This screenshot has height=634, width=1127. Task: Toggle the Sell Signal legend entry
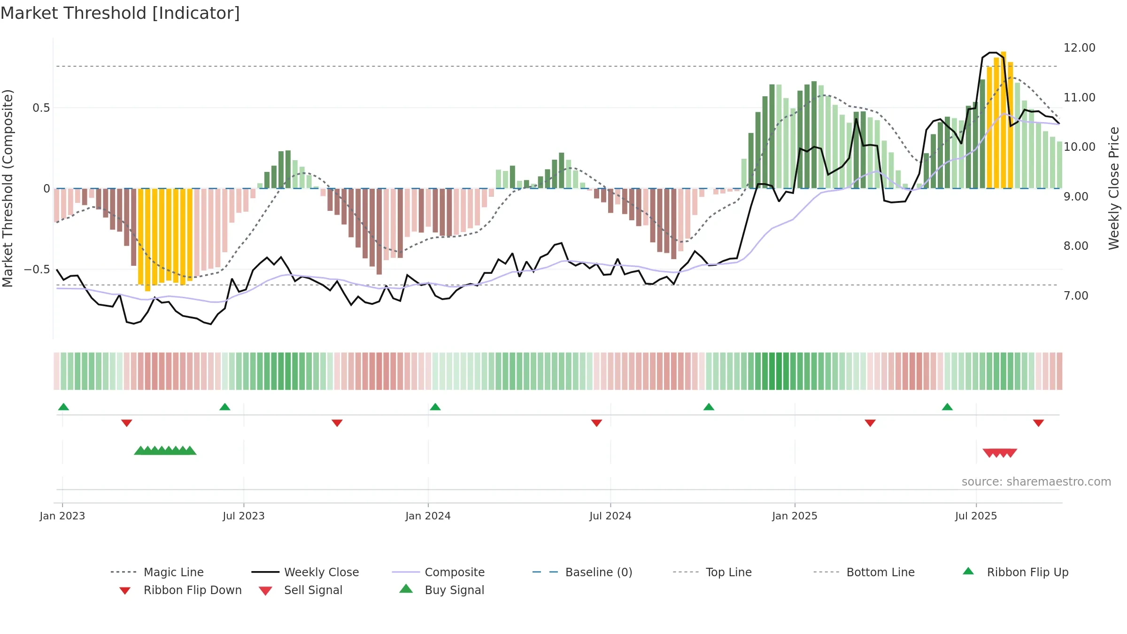tap(301, 590)
